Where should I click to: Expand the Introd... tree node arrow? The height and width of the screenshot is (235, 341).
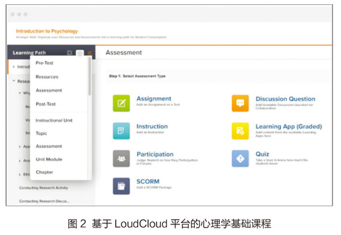pyautogui.click(x=13, y=67)
